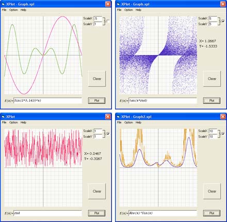
Task: Enable the scale lock checkbox in Sin graph window
Action: (108, 21)
